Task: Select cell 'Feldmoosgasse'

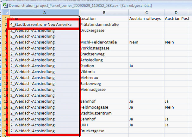Action: (104, 107)
